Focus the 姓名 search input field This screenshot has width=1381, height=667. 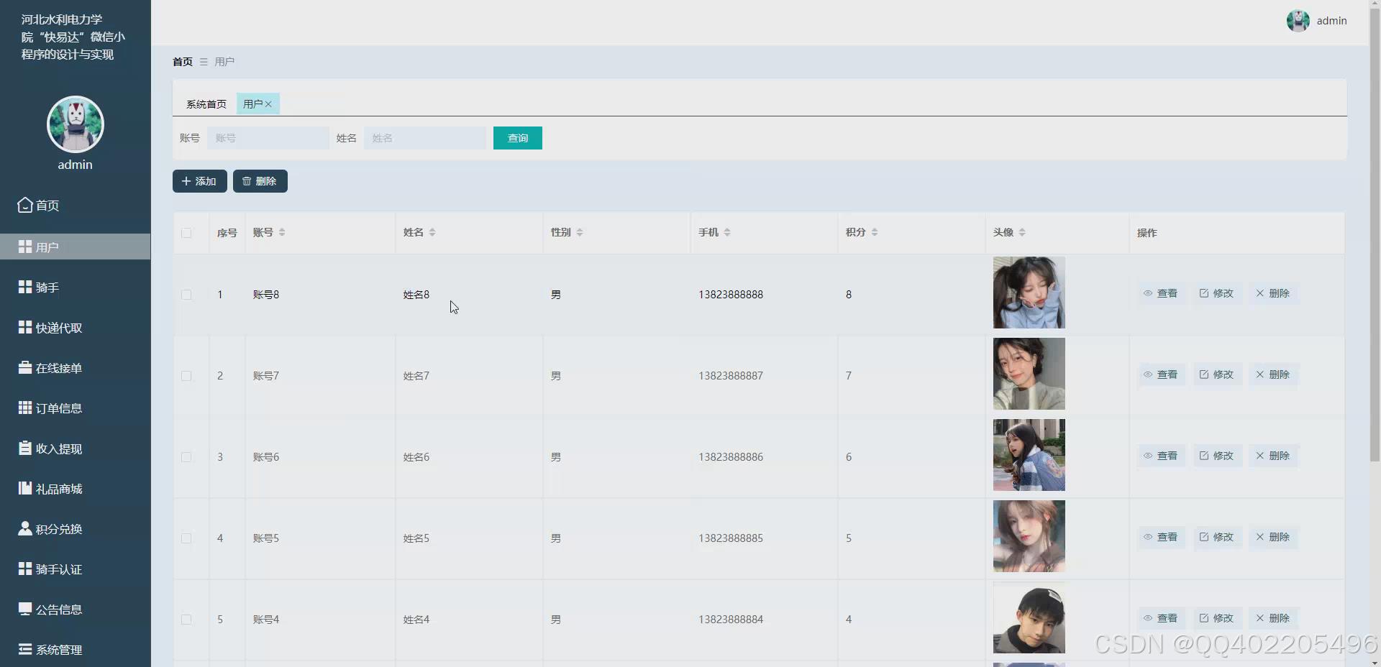click(x=425, y=138)
